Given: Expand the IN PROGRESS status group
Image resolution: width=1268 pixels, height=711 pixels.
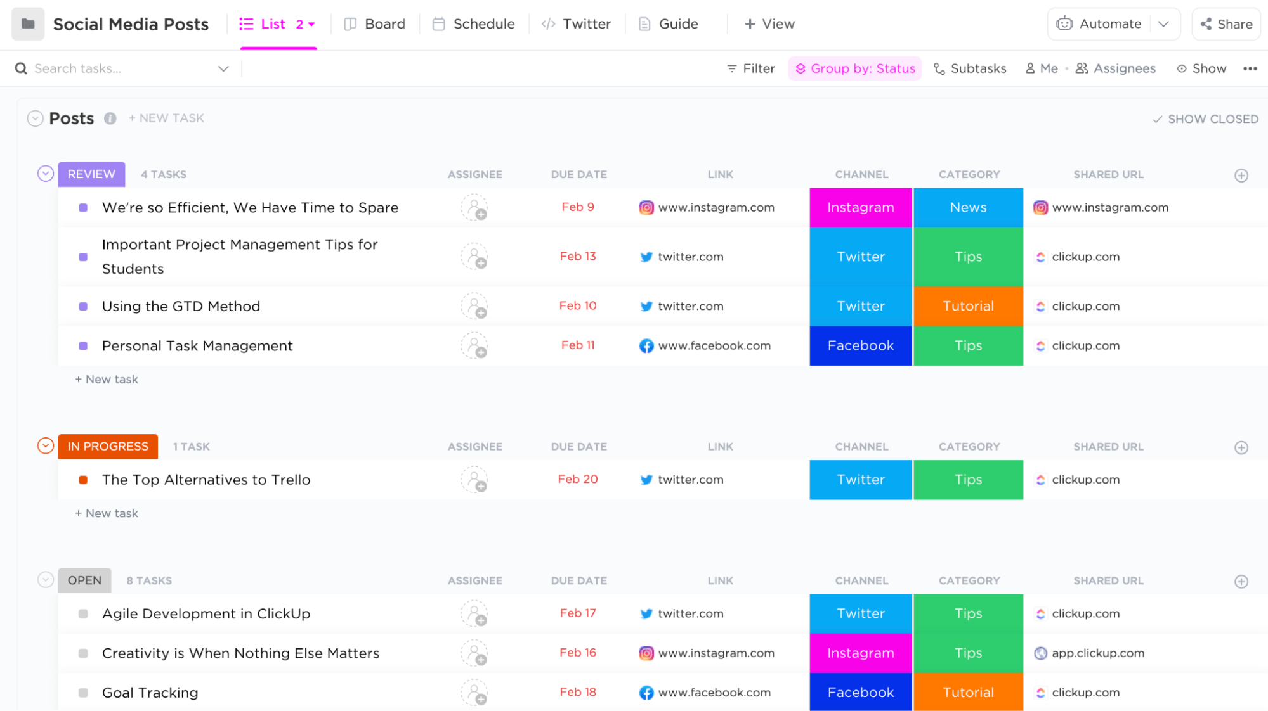Looking at the screenshot, I should point(45,445).
